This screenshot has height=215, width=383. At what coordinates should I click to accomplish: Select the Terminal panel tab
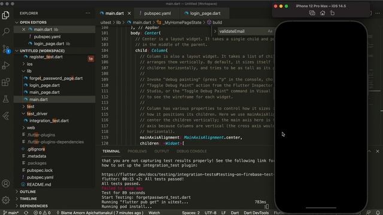(x=111, y=151)
